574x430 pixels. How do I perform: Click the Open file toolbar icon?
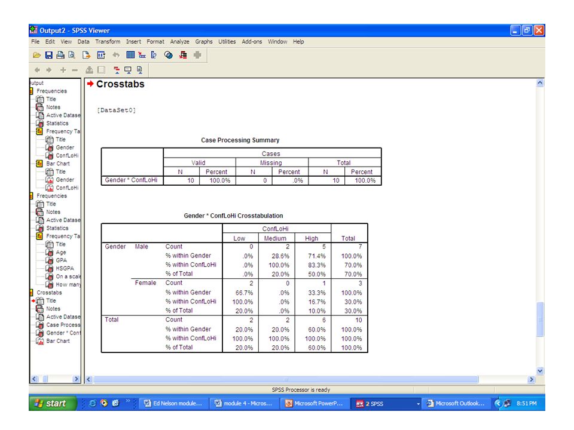point(36,55)
